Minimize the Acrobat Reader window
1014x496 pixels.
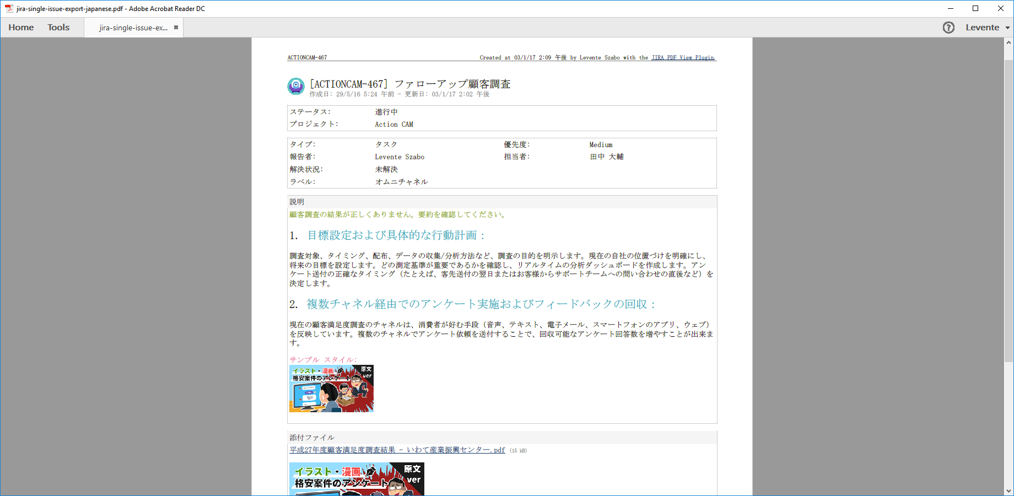click(950, 8)
